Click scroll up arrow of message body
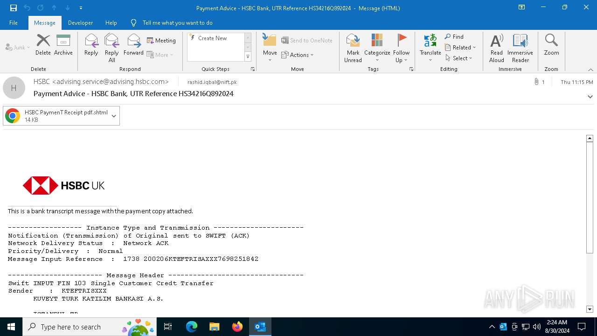 (x=590, y=138)
